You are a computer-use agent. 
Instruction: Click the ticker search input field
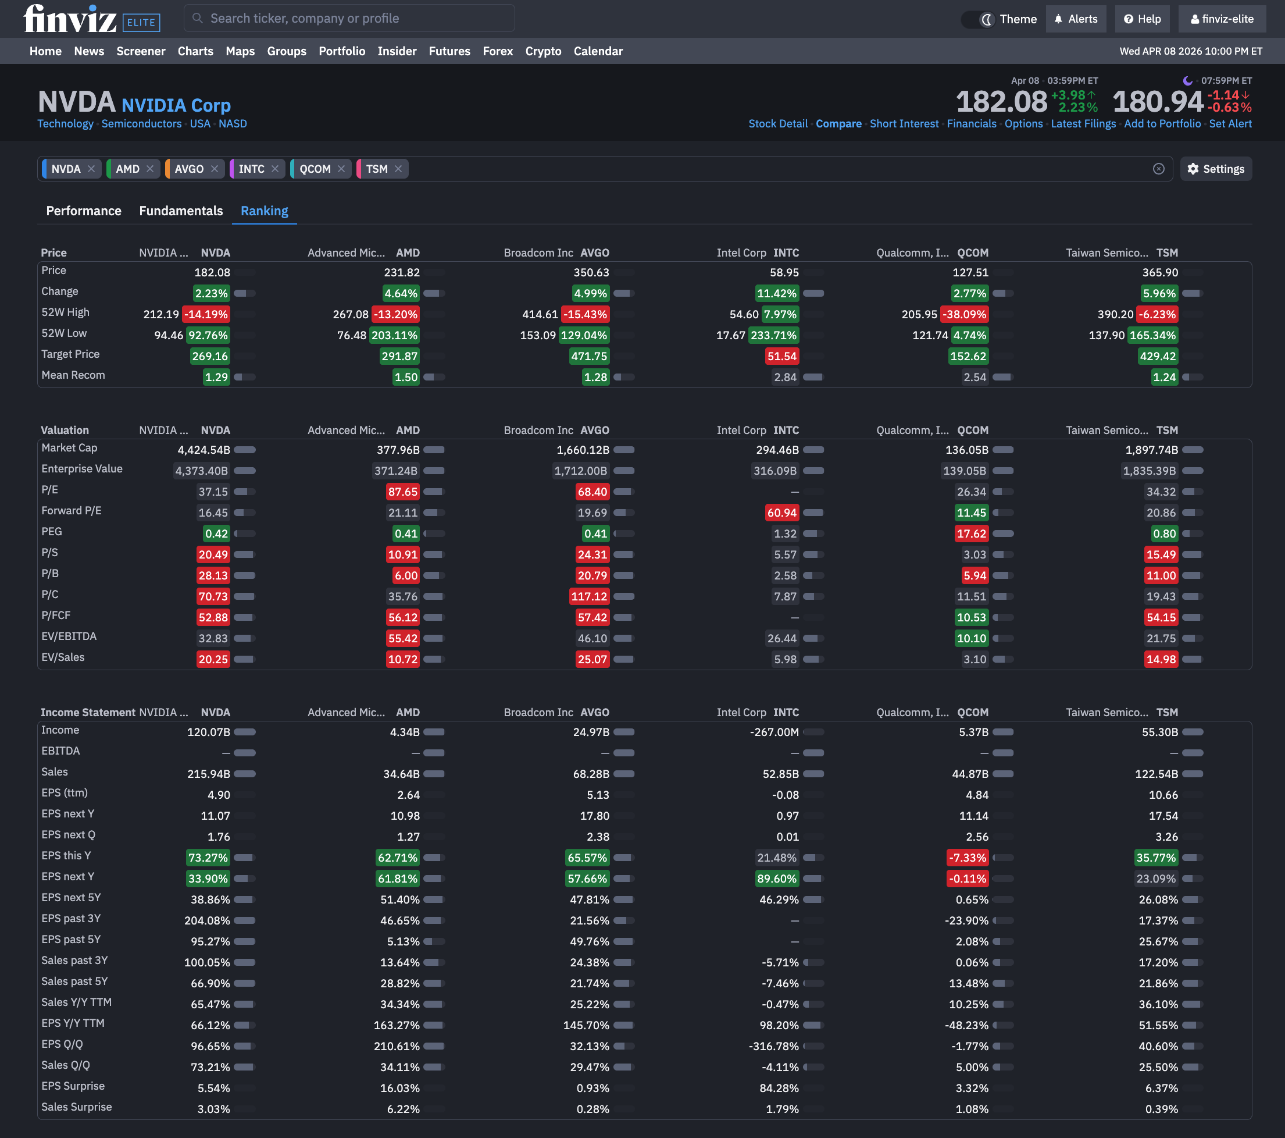349,18
